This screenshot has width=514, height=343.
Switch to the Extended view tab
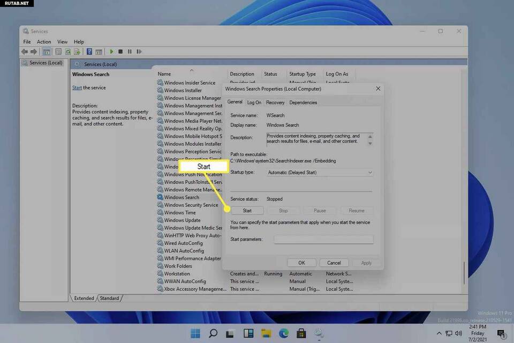click(84, 298)
